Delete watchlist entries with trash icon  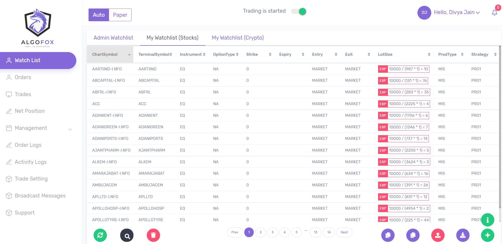point(153,235)
